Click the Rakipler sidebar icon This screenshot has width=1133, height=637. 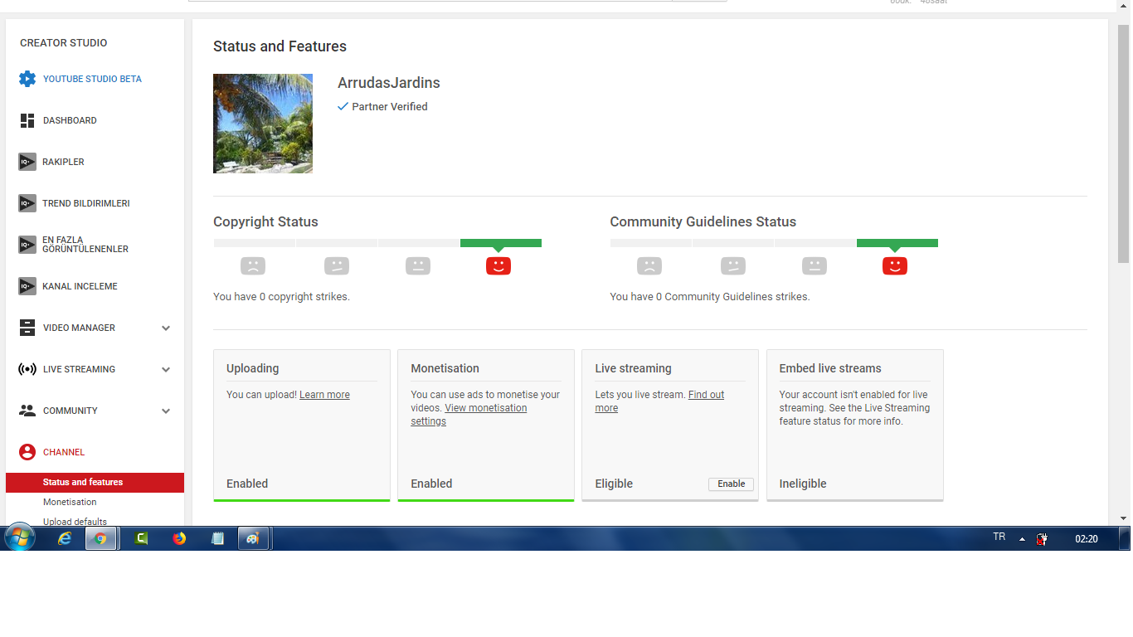27,162
